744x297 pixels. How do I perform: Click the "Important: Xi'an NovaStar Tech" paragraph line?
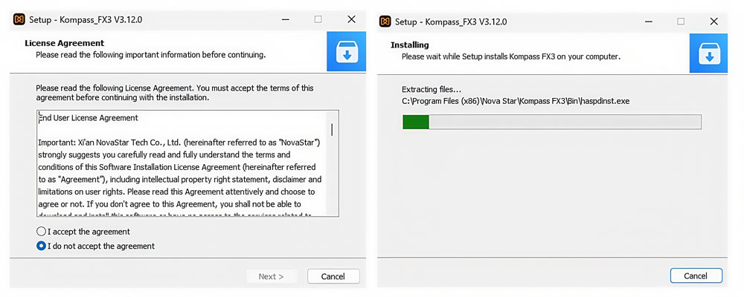pos(179,143)
